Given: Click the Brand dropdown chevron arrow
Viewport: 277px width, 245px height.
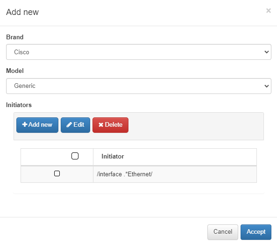Looking at the screenshot, I should click(266, 52).
